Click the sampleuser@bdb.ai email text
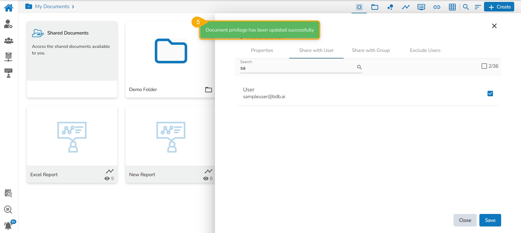This screenshot has width=521, height=233. tap(264, 97)
